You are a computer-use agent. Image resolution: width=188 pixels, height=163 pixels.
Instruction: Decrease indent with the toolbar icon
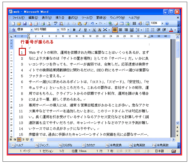[x=158, y=30]
